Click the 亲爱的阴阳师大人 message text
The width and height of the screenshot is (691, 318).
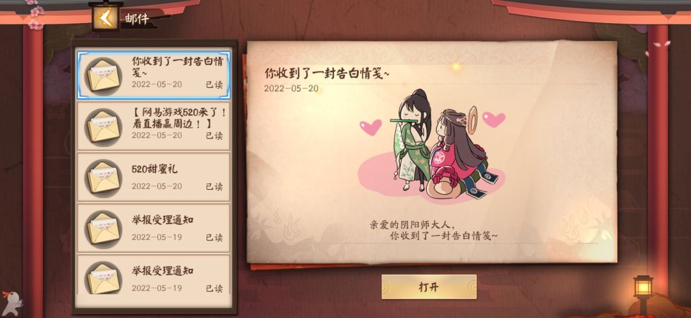click(411, 224)
